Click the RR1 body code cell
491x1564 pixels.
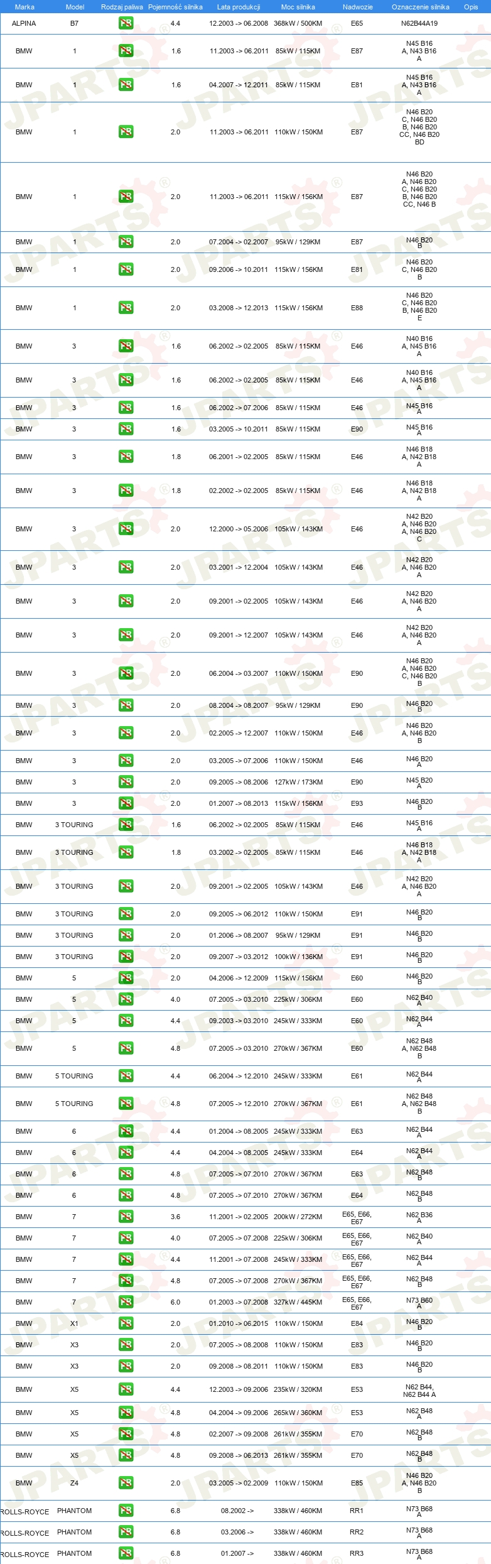click(357, 1511)
